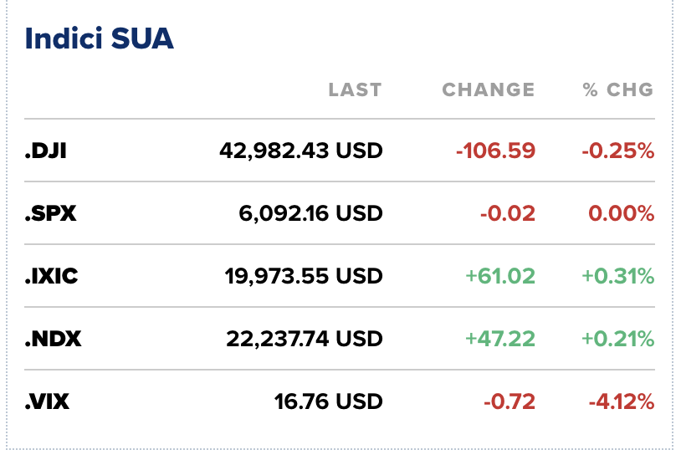The width and height of the screenshot is (681, 460).
Task: Open the .VIX ticker link
Action: 47,401
